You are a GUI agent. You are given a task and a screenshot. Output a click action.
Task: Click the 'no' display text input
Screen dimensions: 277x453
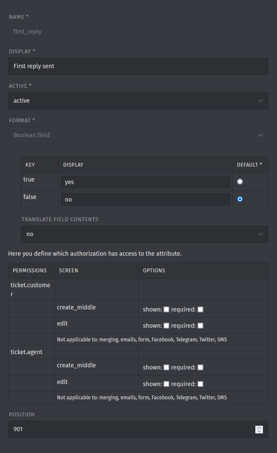click(146, 199)
